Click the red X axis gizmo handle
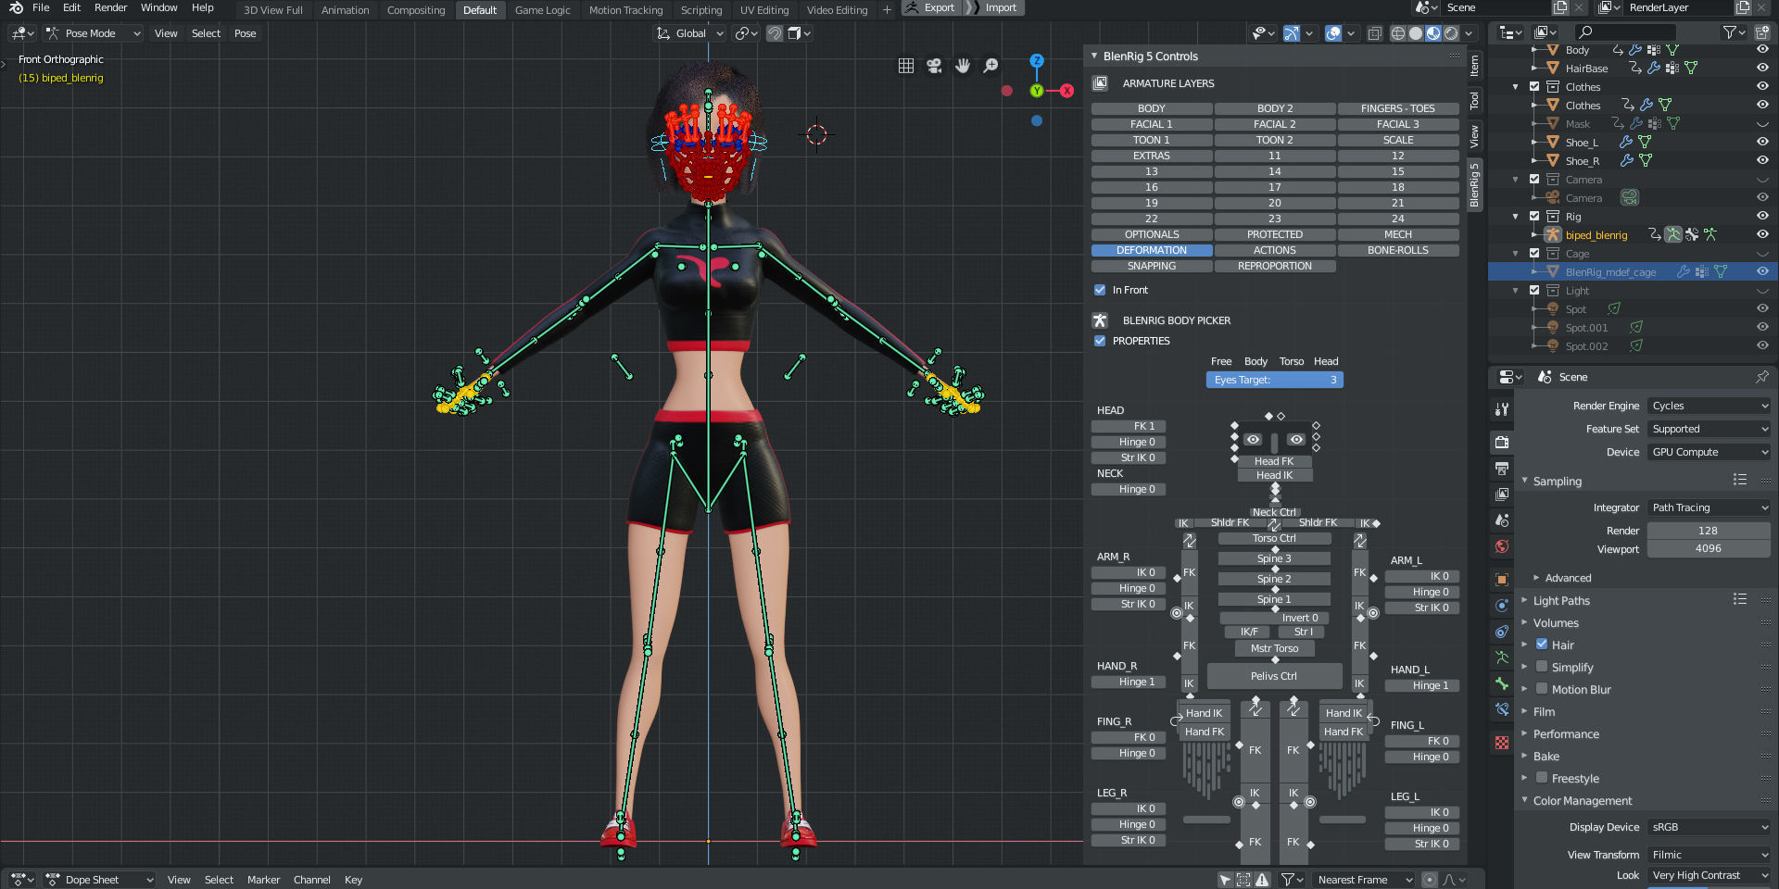Image resolution: width=1779 pixels, height=889 pixels. (x=1067, y=91)
